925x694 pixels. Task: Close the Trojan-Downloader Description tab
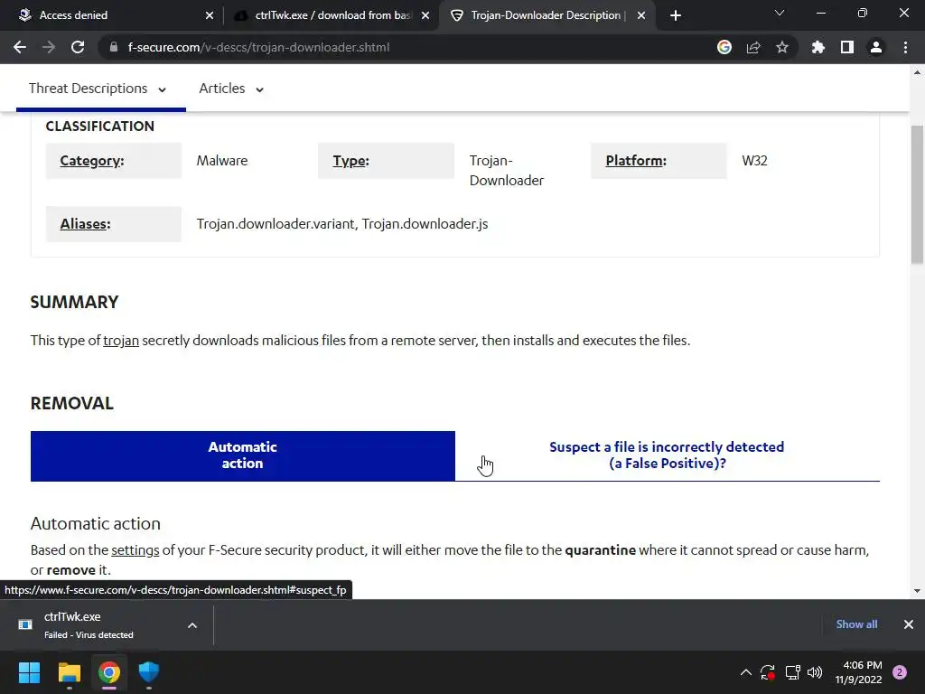641,15
